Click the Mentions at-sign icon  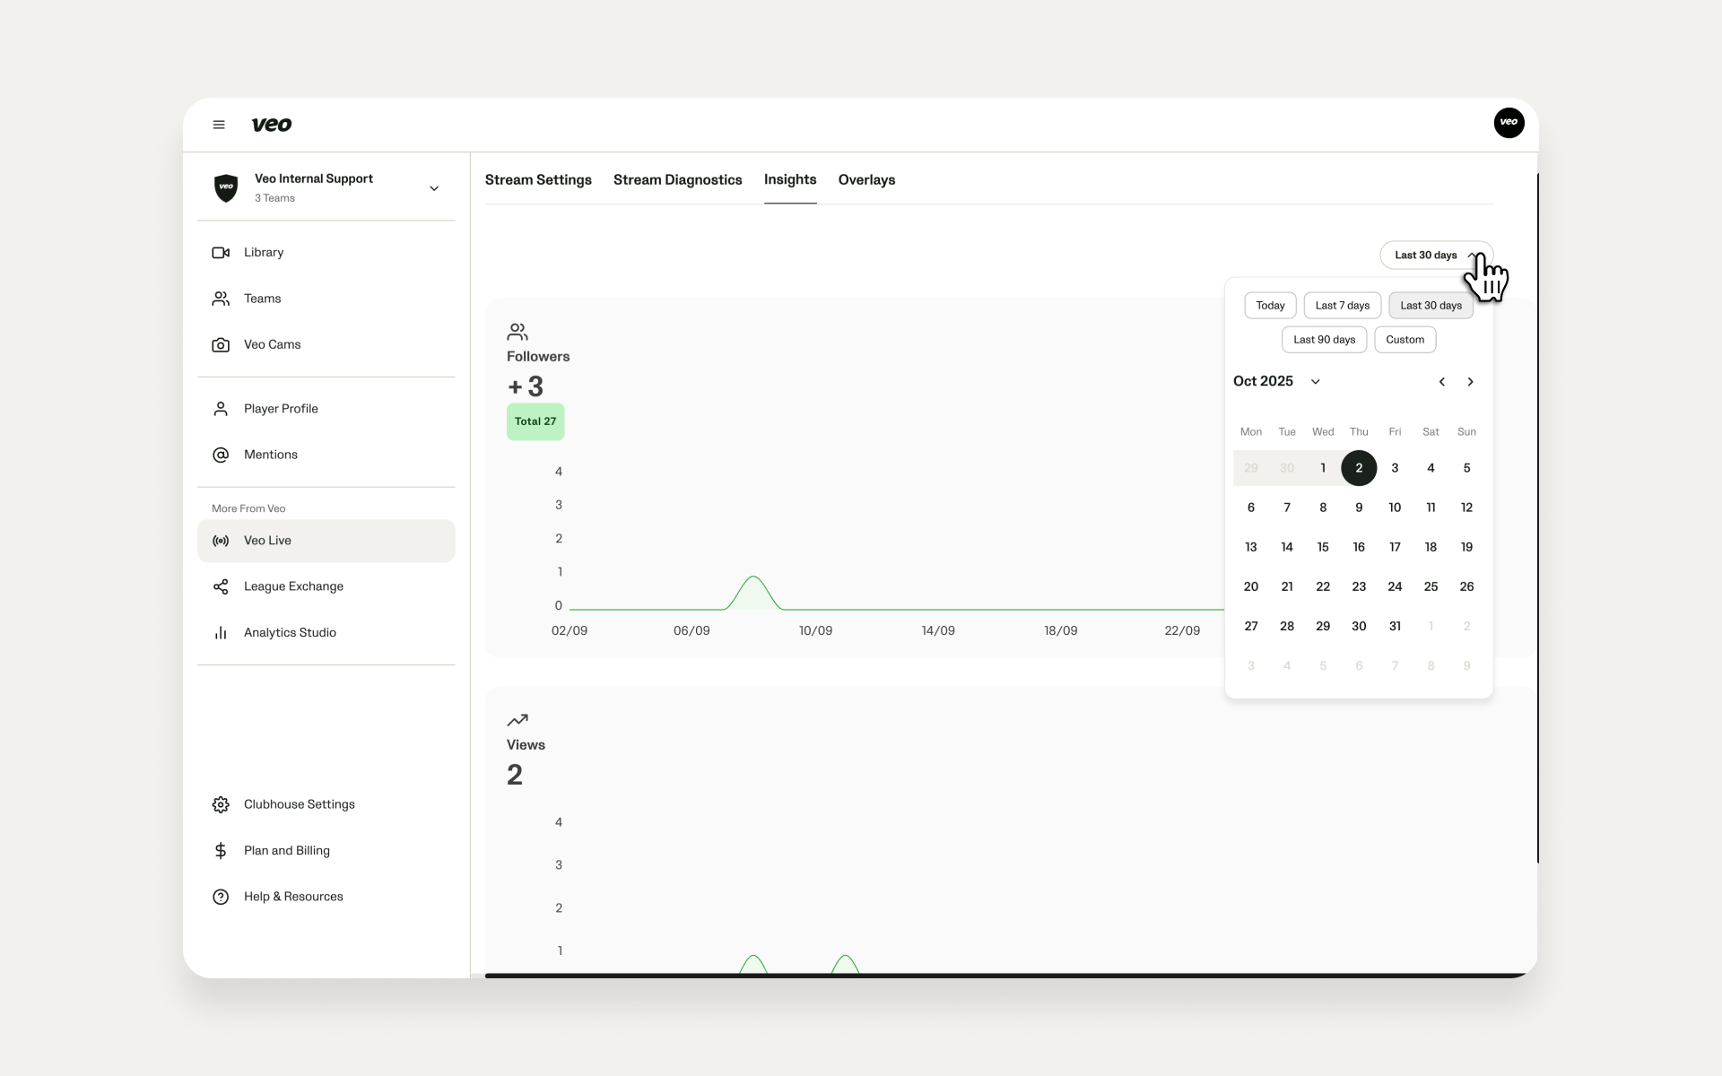[x=221, y=455]
